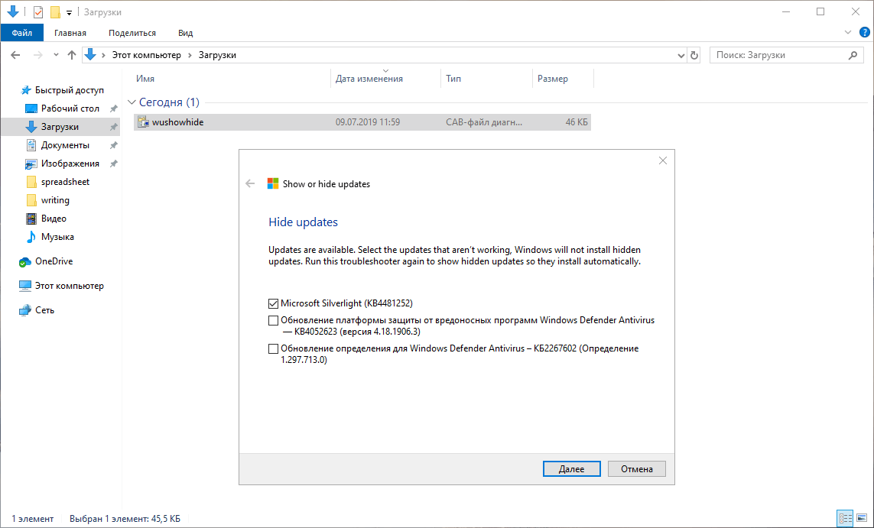Uncheck Microsoft Silverlight (KB4481252)

tap(273, 303)
